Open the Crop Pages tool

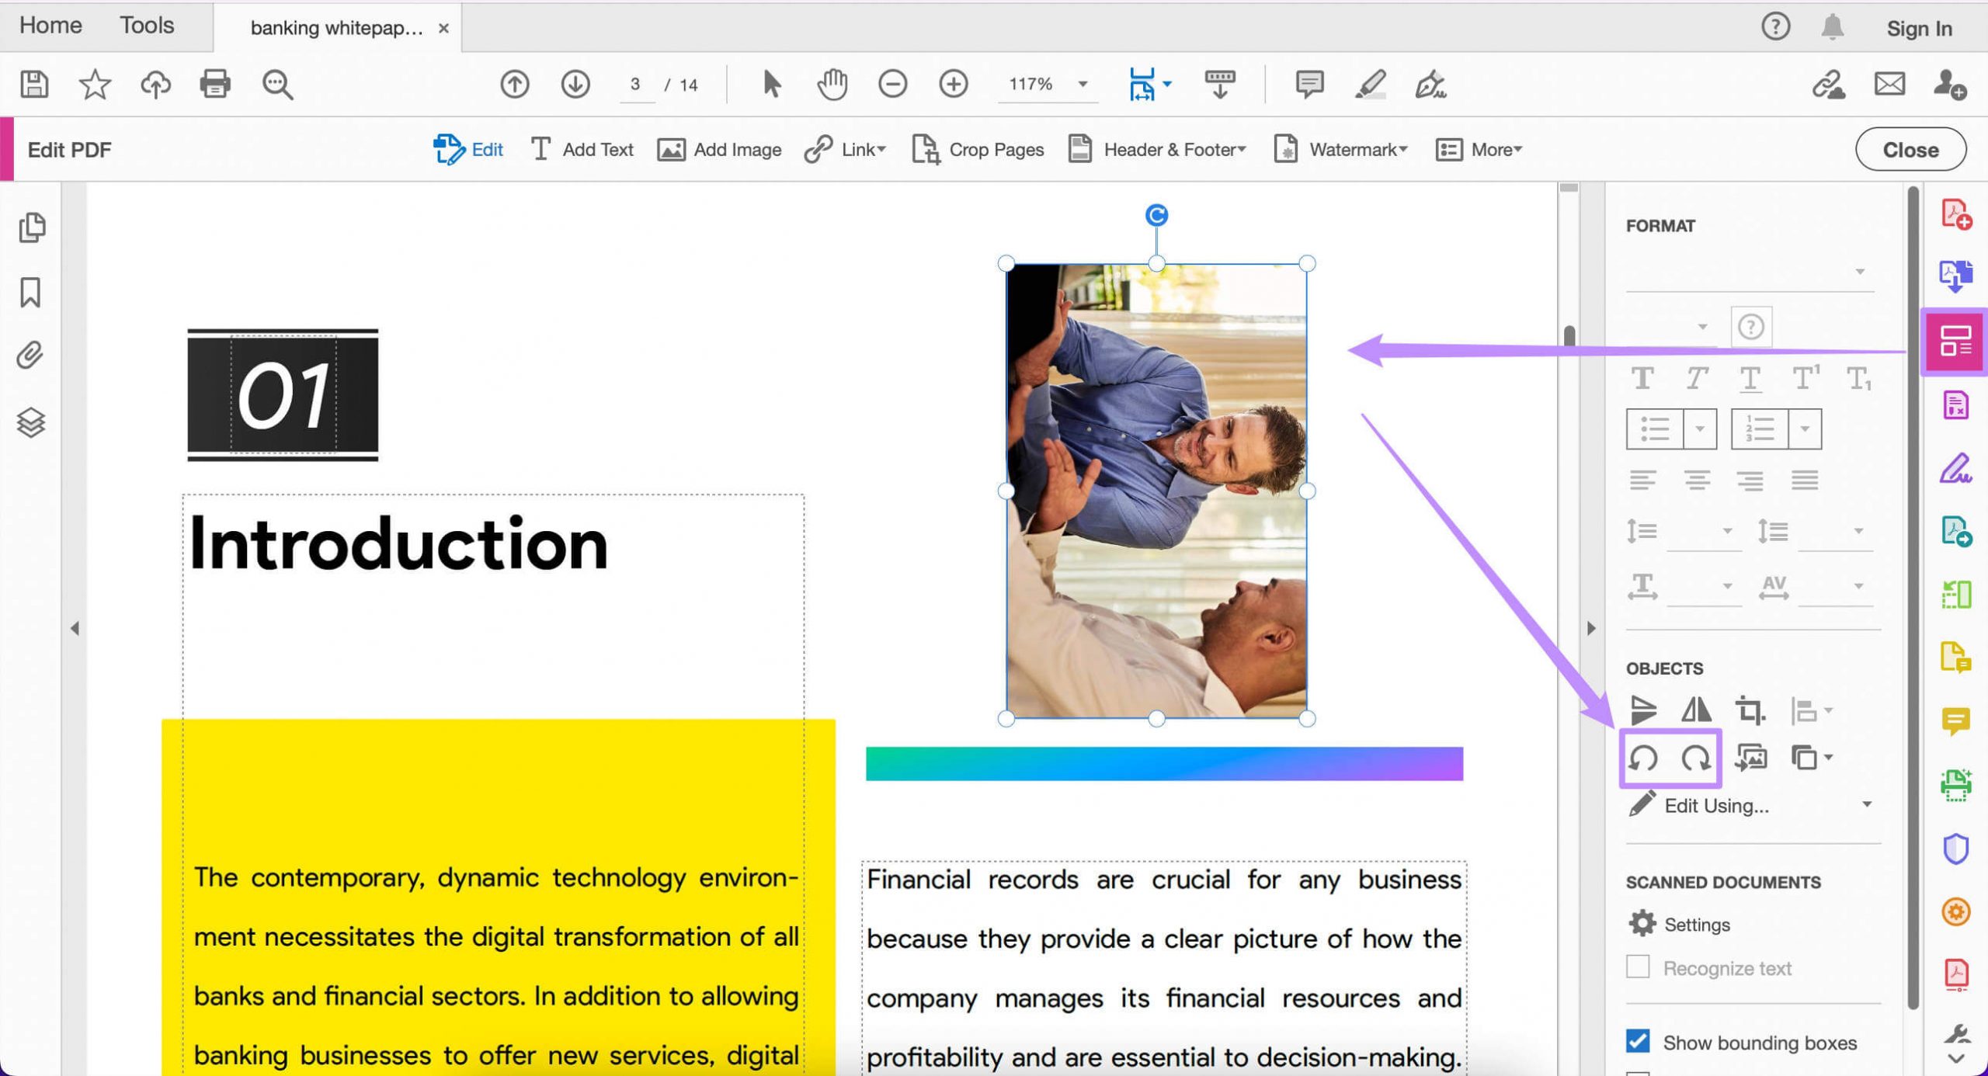978,149
